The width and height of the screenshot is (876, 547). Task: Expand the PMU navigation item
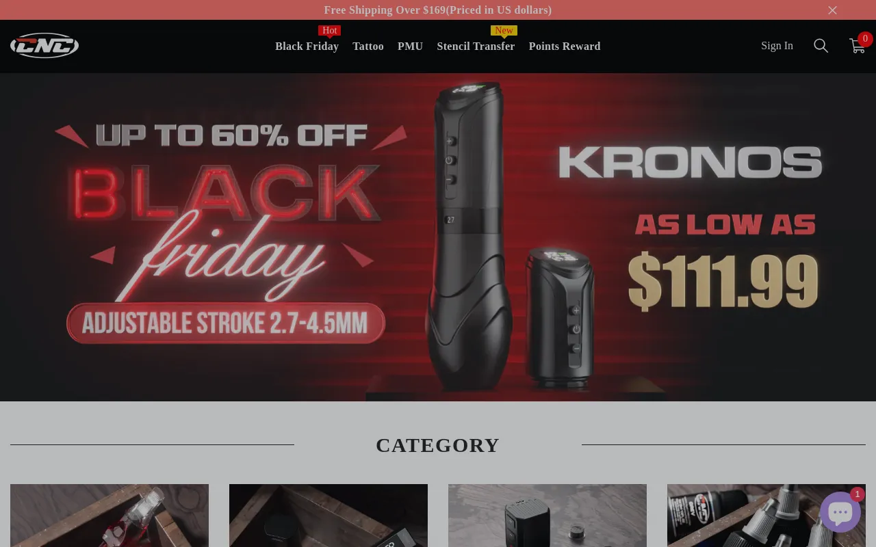[410, 46]
